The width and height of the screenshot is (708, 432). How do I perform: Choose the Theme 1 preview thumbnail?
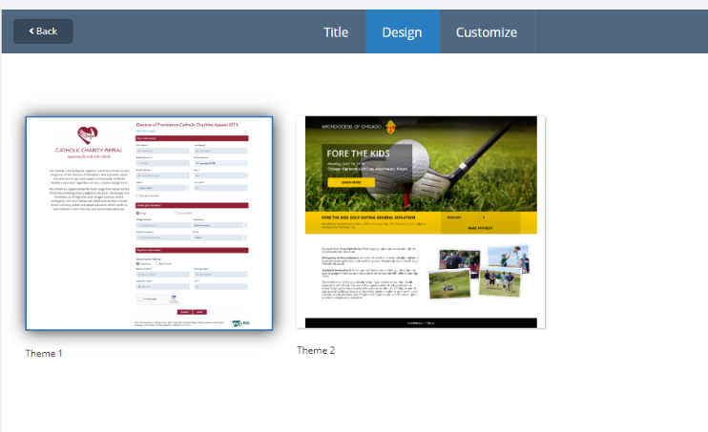149,224
